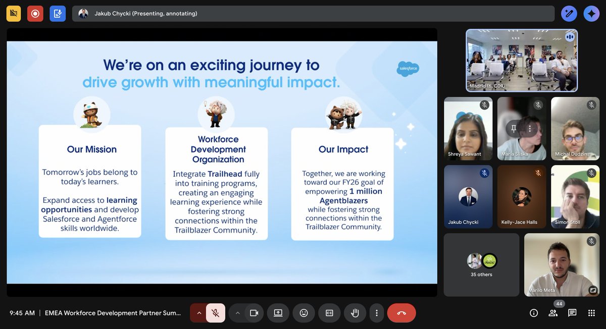Expand audio settings arrow beside microphone

198,313
